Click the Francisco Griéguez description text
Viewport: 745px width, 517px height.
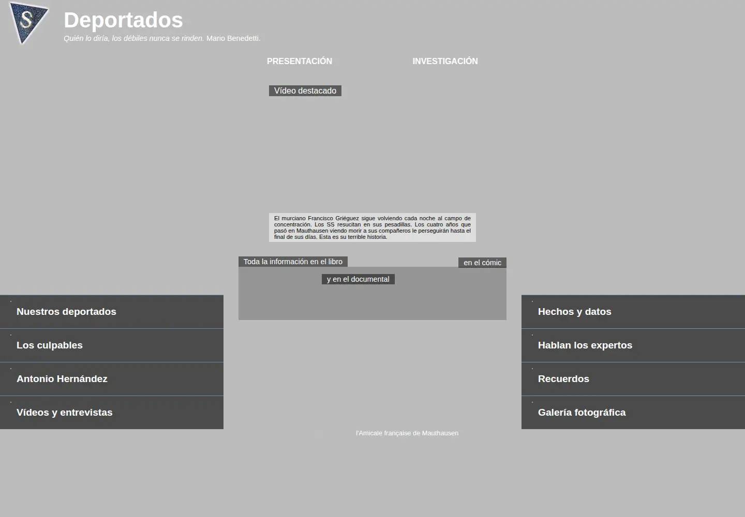pyautogui.click(x=373, y=227)
